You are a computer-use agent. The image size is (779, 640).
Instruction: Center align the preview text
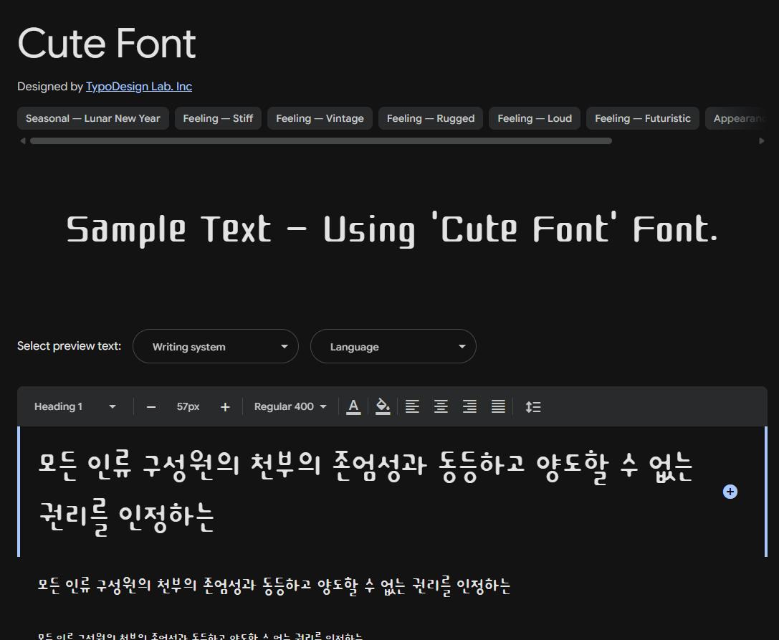point(441,407)
